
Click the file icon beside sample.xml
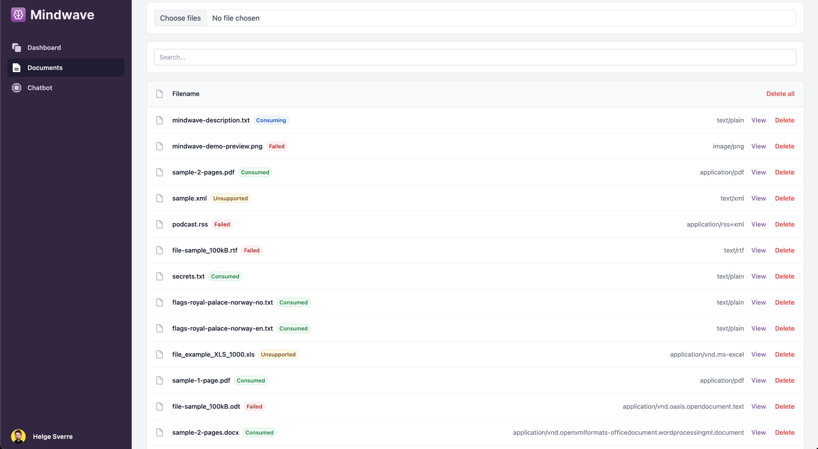click(159, 198)
